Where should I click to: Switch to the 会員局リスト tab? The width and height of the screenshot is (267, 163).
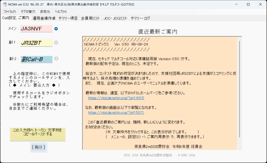pos(90,18)
